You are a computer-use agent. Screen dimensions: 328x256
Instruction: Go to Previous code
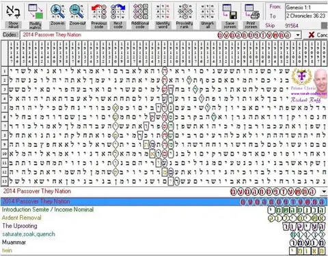click(x=99, y=12)
